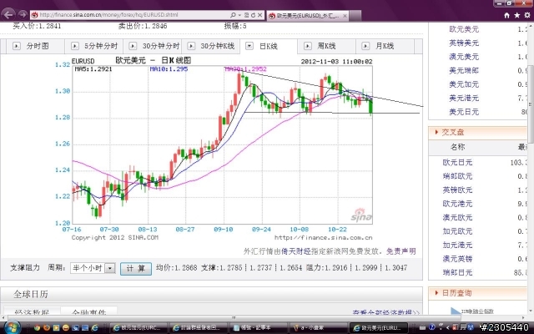534x334 pixels.
Task: Go back using the browser back arrow
Action: pyautogui.click(x=8, y=15)
